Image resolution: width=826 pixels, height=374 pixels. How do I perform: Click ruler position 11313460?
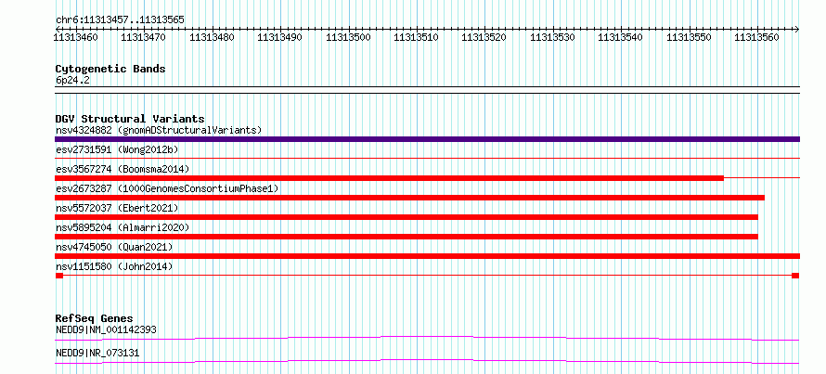tap(76, 37)
